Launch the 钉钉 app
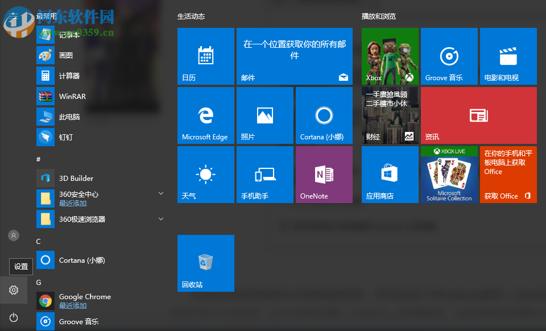Image resolution: width=546 pixels, height=331 pixels. [x=65, y=137]
